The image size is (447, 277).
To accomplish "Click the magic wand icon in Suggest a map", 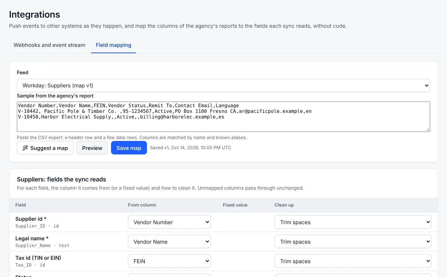I will click(25, 148).
